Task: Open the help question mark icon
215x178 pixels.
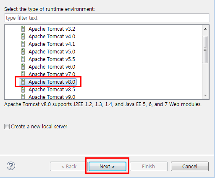Action: (11, 166)
